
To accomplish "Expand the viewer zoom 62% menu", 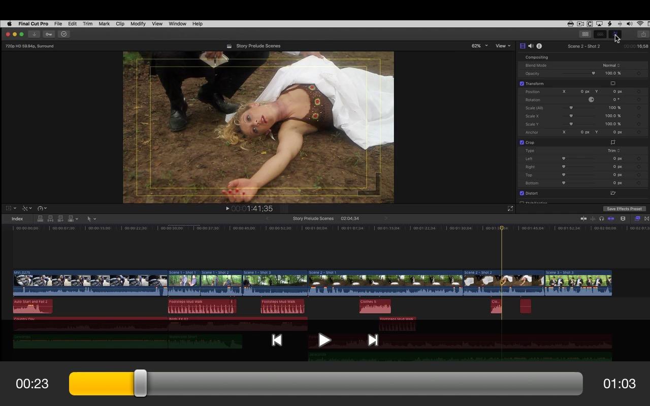I will pyautogui.click(x=479, y=46).
